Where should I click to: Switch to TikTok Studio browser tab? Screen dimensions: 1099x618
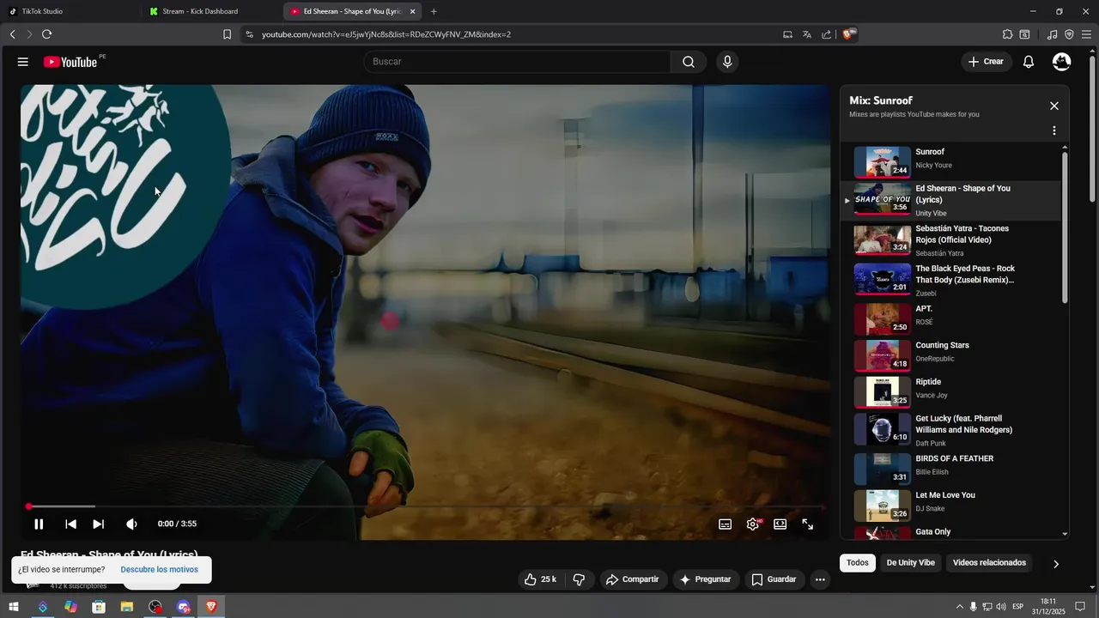pos(69,11)
